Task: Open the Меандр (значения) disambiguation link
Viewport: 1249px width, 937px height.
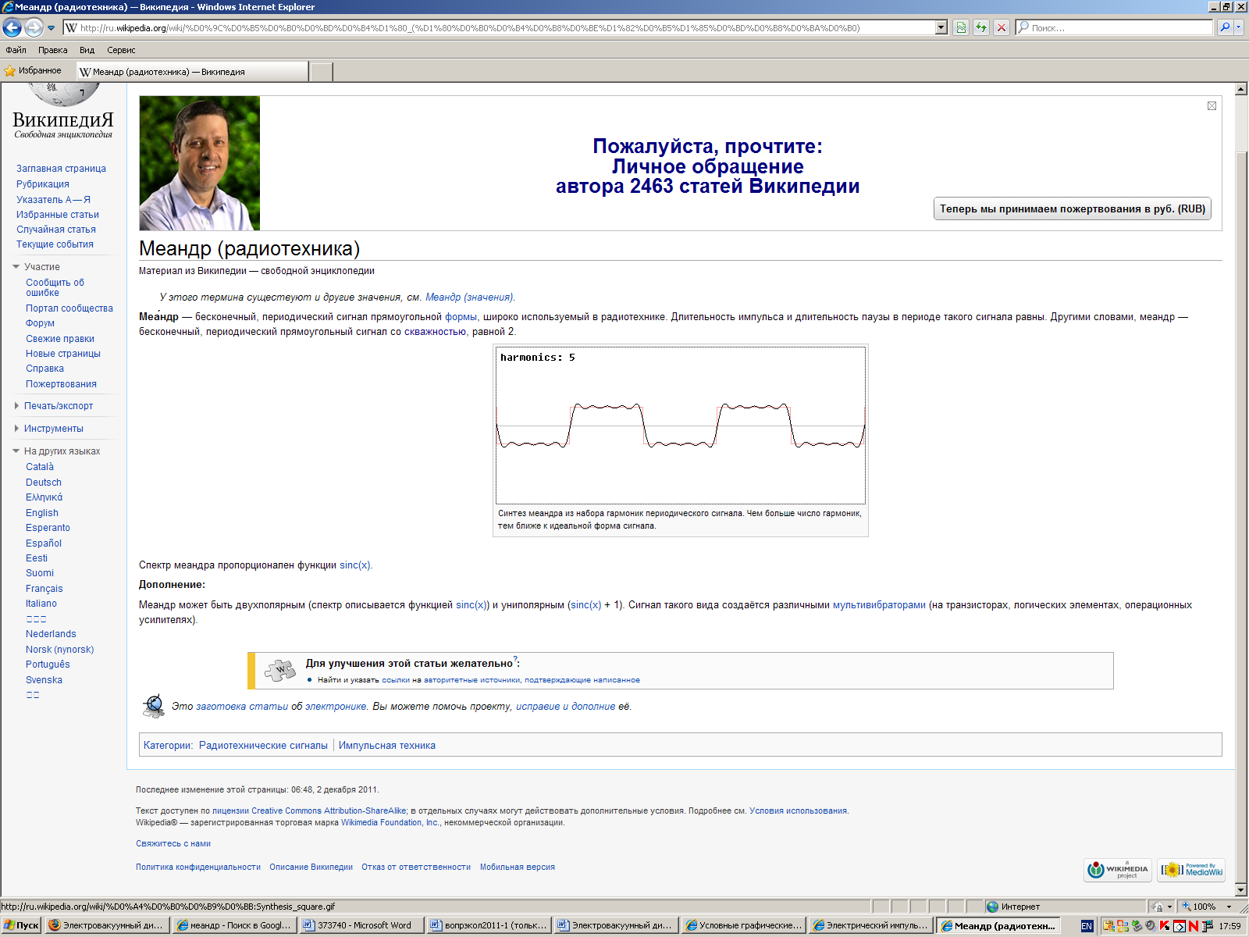Action: (x=469, y=297)
